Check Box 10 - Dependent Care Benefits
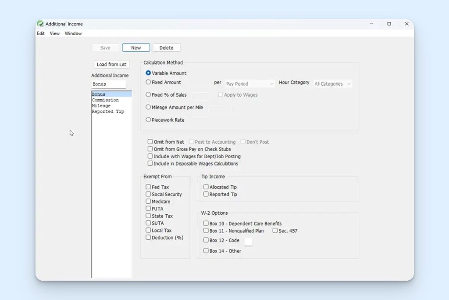 click(x=206, y=223)
